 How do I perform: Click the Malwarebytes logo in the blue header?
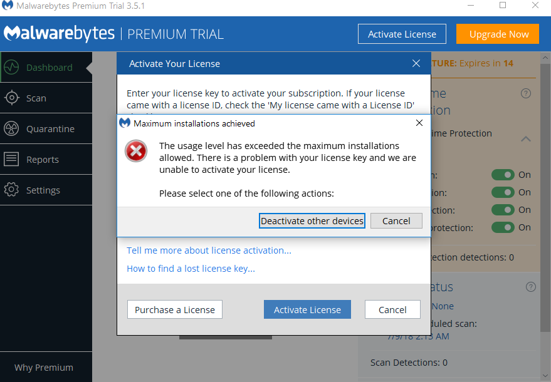pyautogui.click(x=59, y=34)
